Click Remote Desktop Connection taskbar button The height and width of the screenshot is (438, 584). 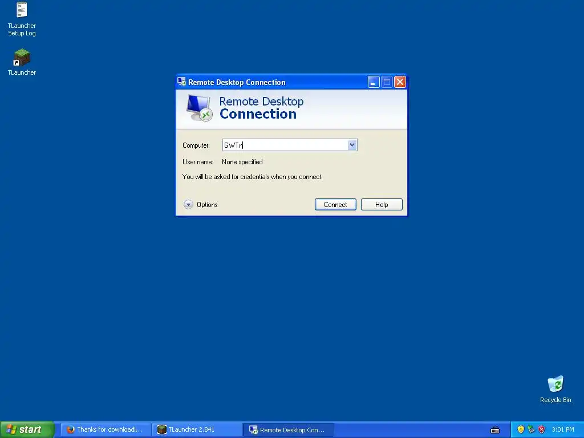[288, 429]
